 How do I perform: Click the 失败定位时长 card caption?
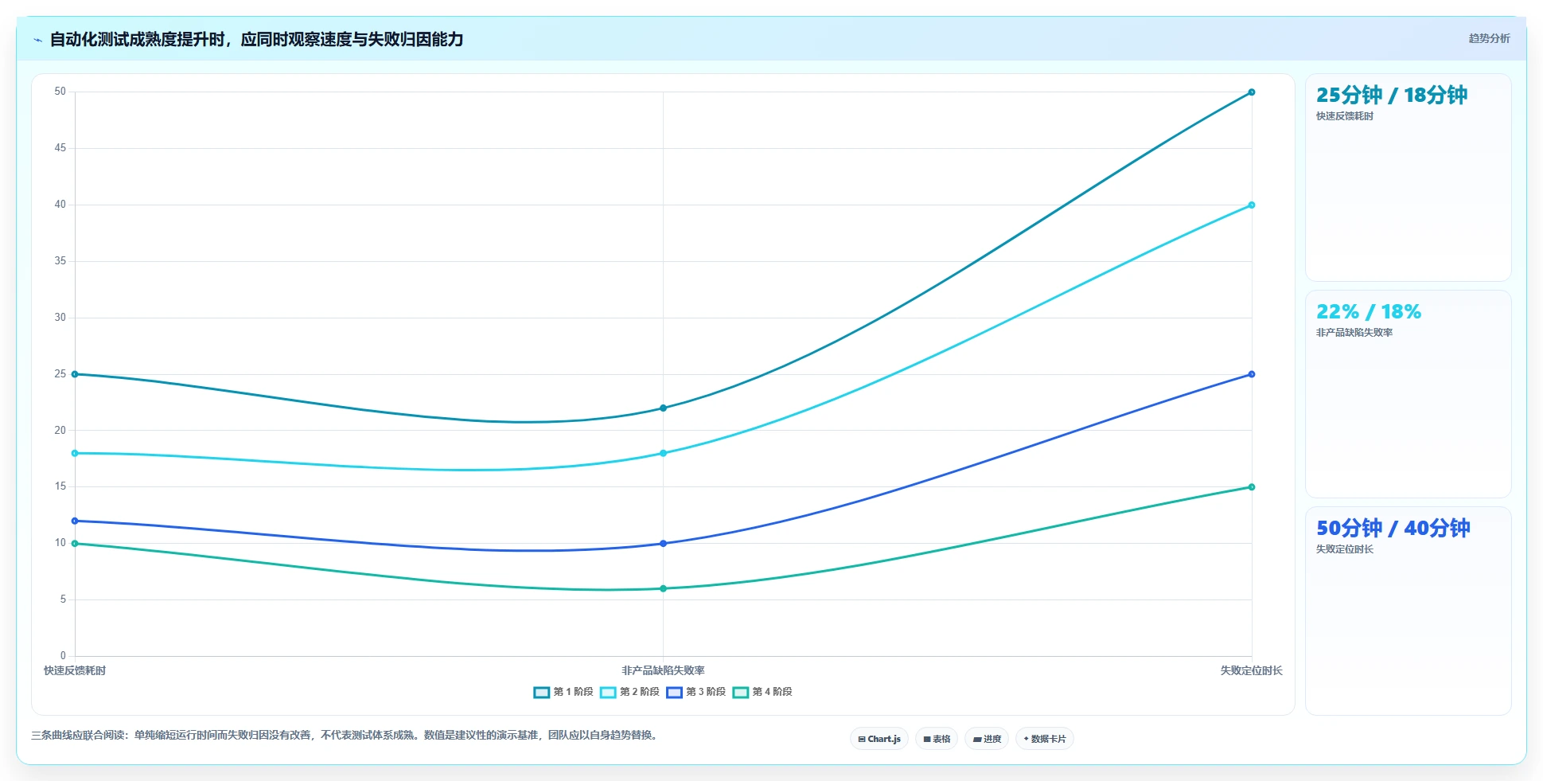tap(1345, 549)
